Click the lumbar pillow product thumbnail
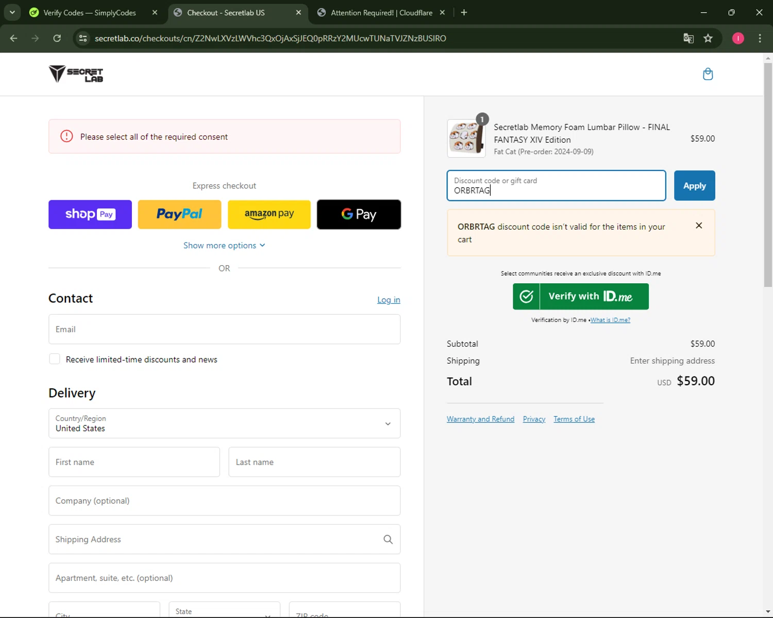Screen dimensions: 773x618 click(x=466, y=139)
